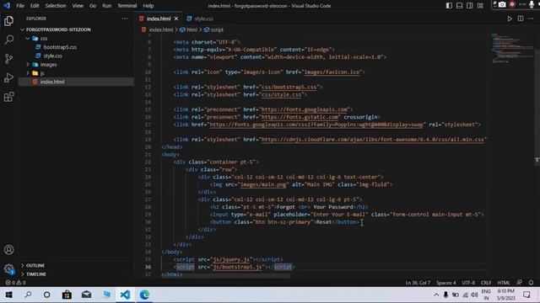This screenshot has height=303, width=540.
Task: Change line ending via CRLF entry
Action: [x=486, y=283]
